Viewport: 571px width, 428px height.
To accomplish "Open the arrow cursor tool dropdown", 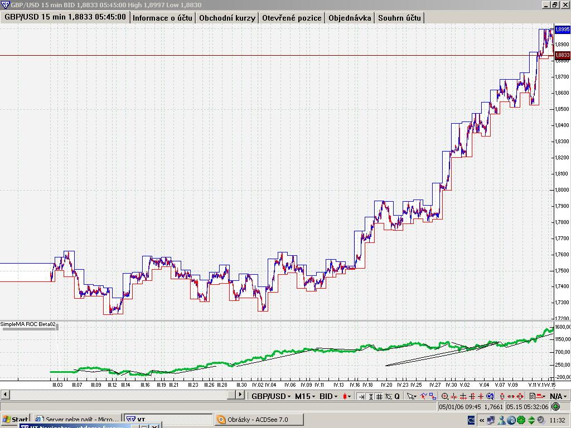I will click(412, 396).
